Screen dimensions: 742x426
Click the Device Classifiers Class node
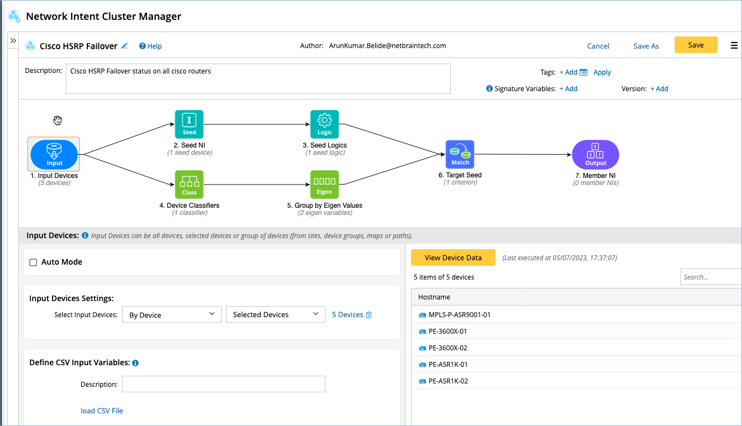[189, 184]
